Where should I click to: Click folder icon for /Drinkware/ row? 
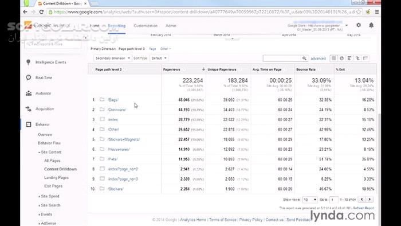(102, 110)
